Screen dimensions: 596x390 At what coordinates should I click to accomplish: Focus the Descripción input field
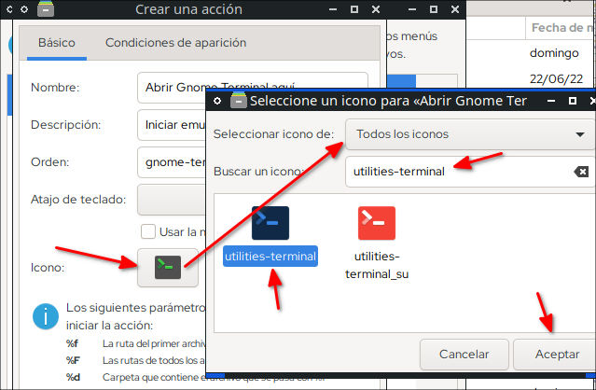tap(172, 125)
